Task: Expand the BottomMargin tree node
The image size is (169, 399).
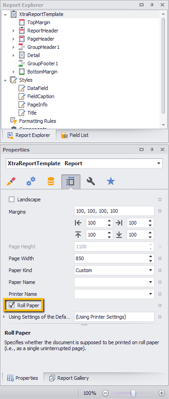Action: (x=14, y=72)
